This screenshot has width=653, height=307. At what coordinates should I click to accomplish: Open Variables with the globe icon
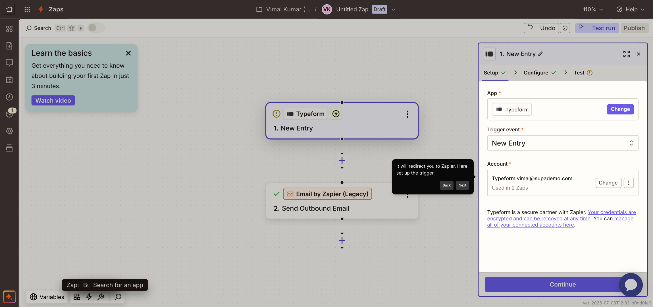point(47,297)
